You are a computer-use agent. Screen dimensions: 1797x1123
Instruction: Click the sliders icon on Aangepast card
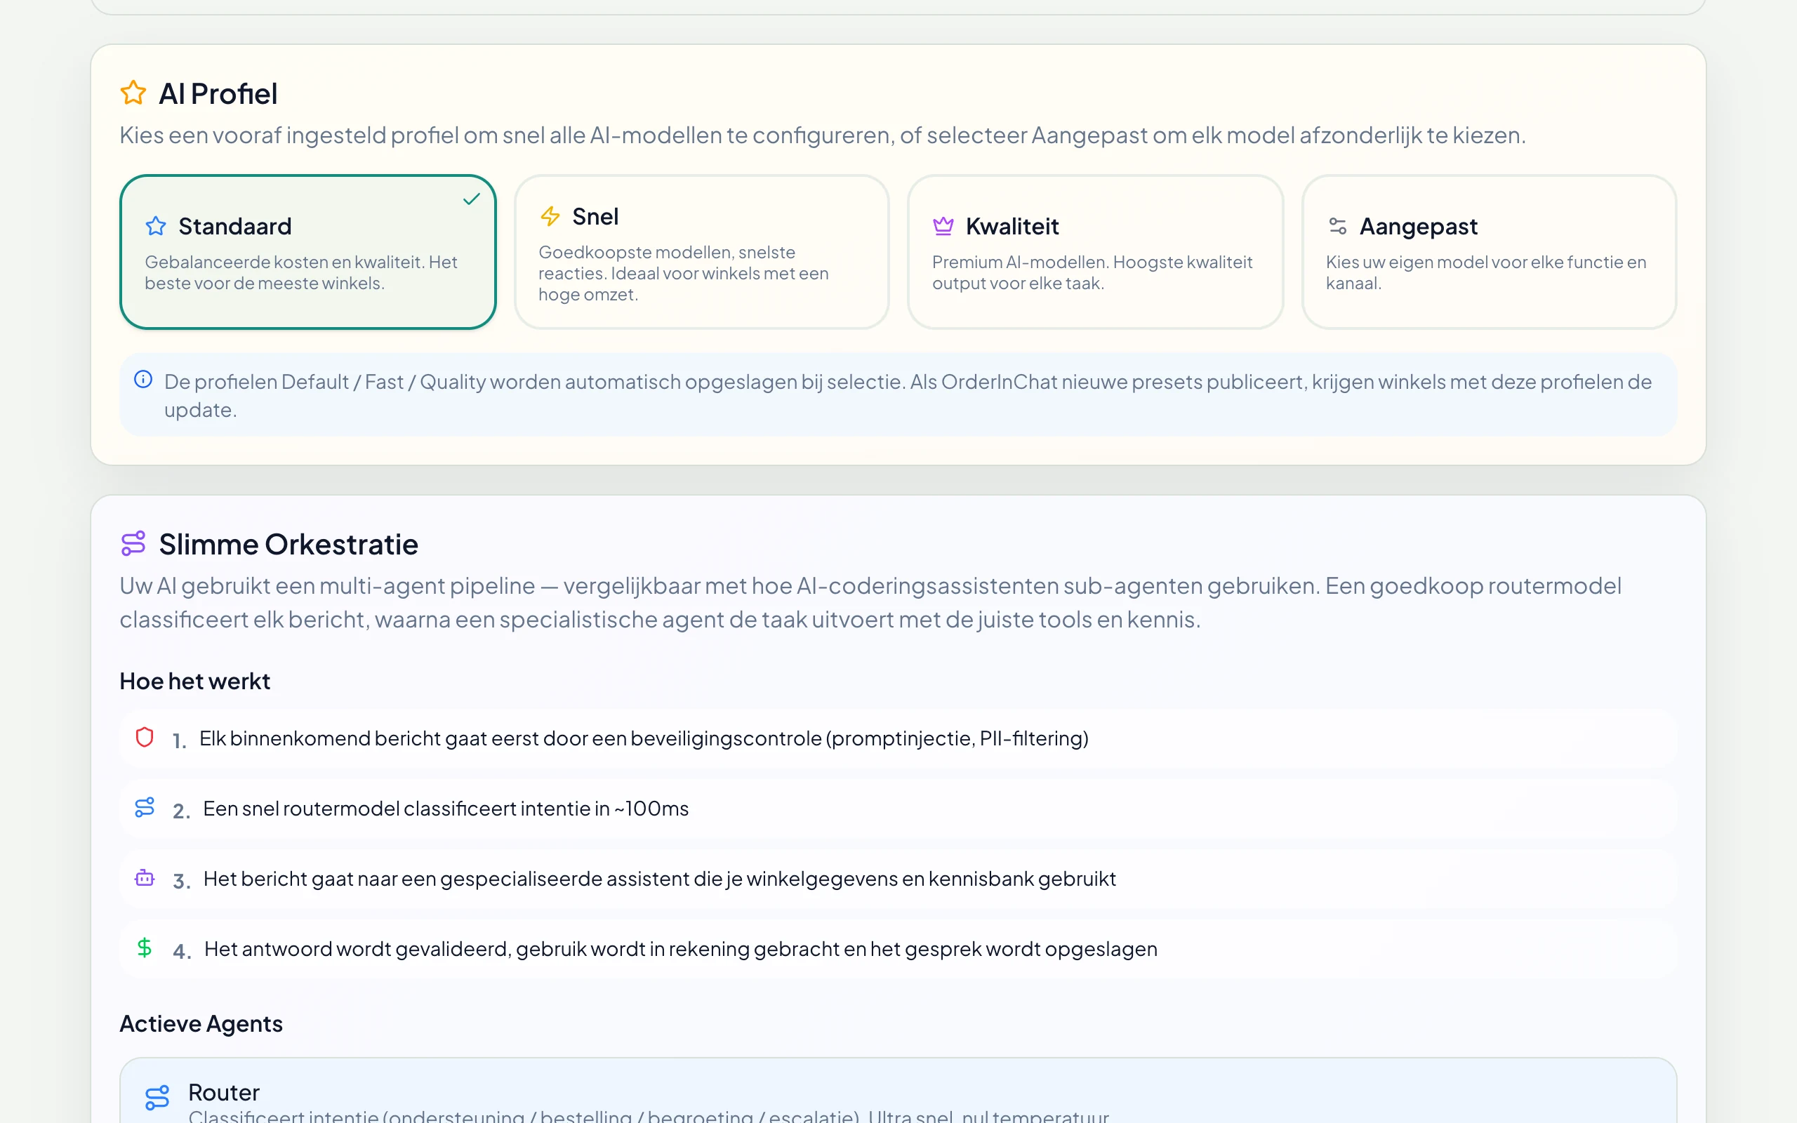(1337, 226)
